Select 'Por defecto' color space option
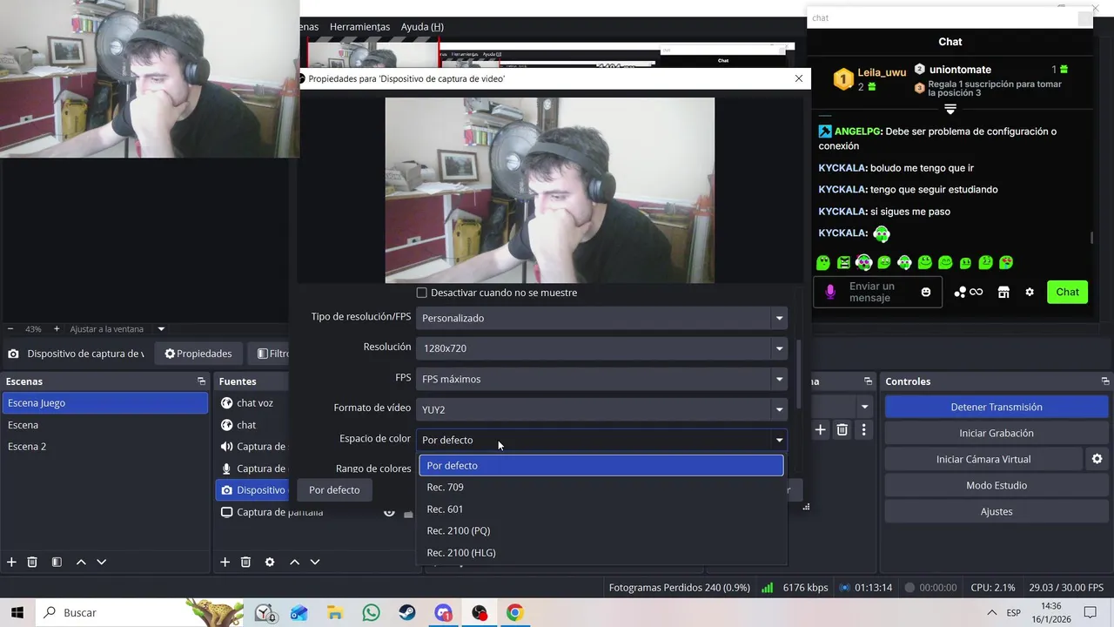 (601, 465)
